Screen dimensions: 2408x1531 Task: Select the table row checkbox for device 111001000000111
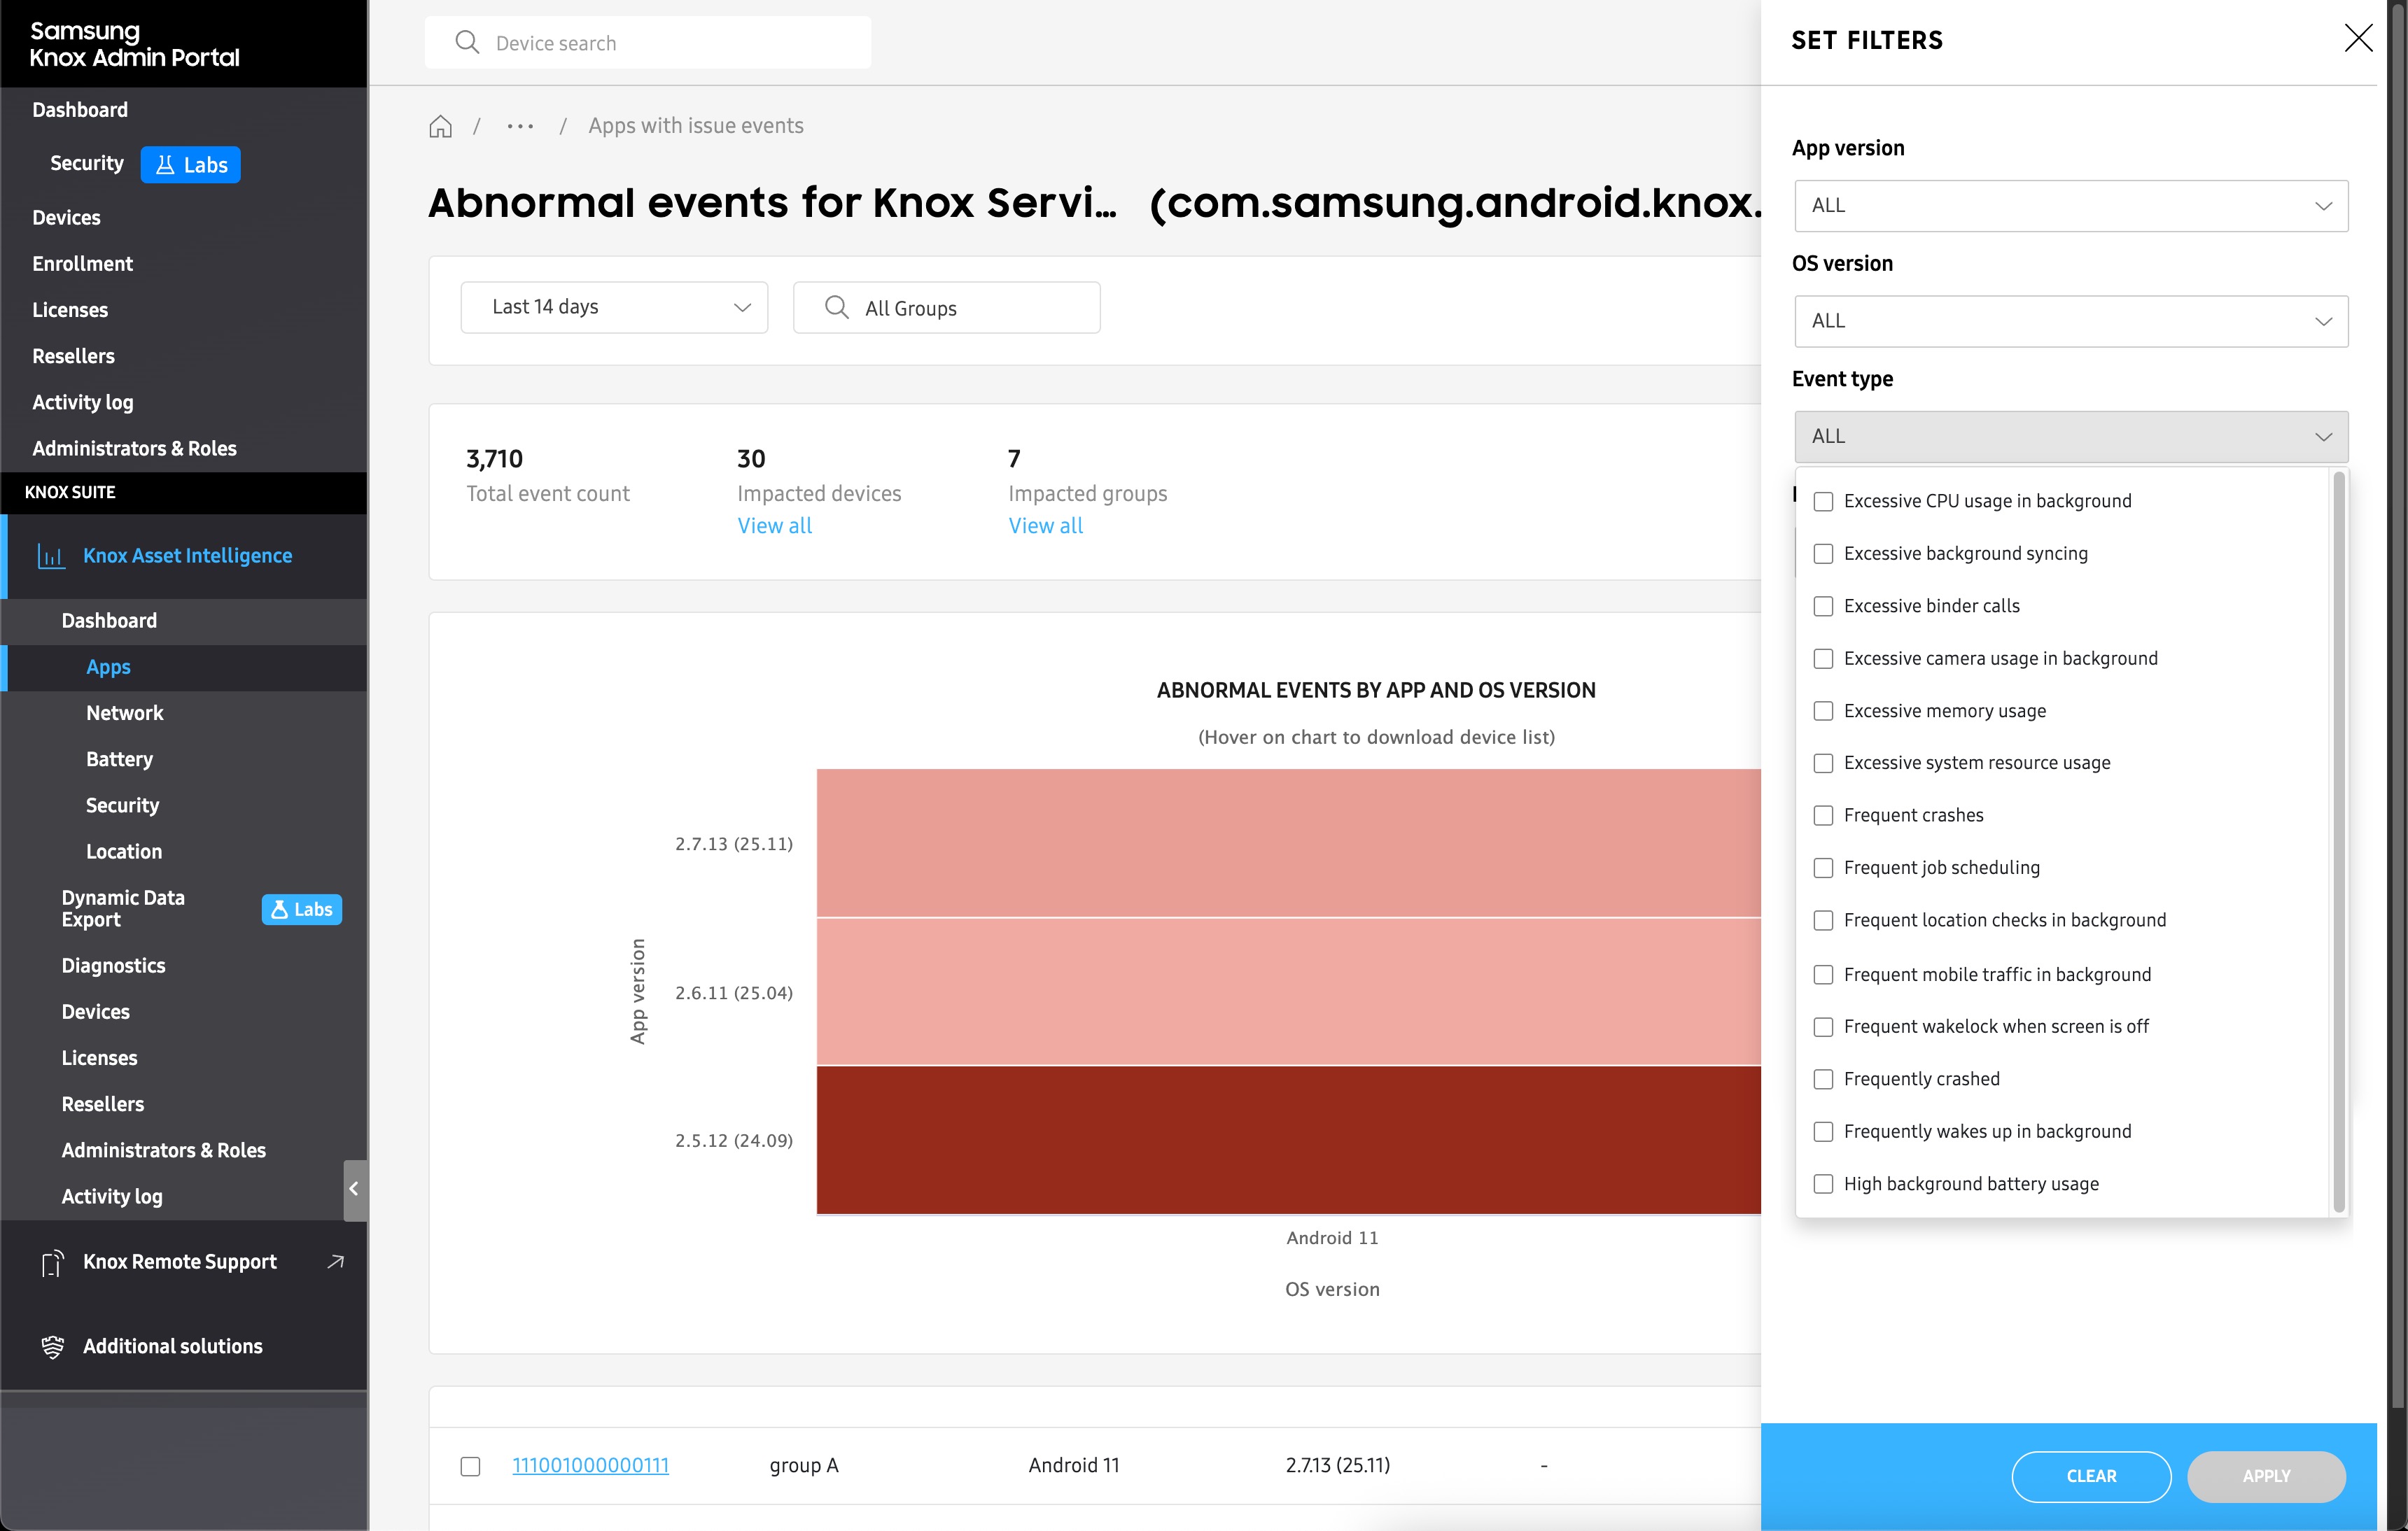tap(470, 1466)
